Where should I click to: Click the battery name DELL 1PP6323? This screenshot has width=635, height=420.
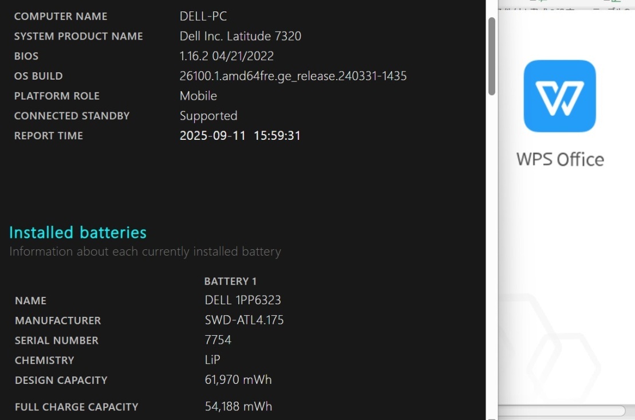click(x=243, y=300)
